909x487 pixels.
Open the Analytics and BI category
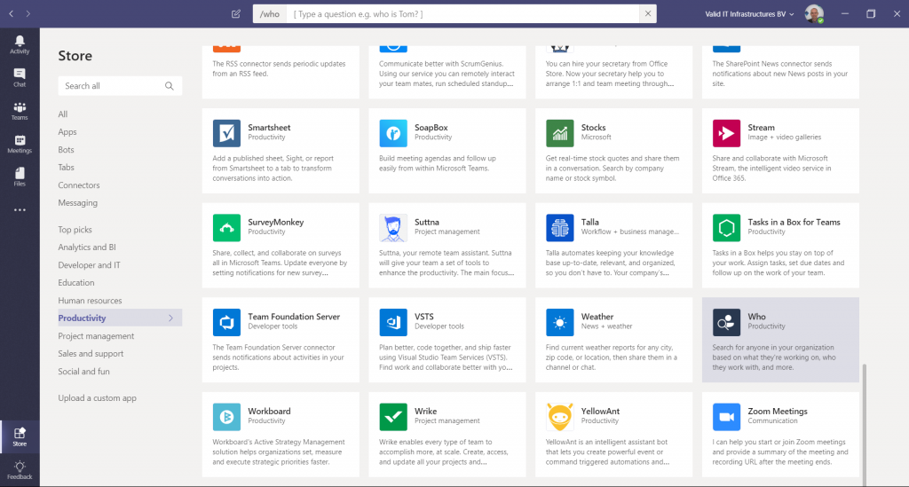[87, 247]
